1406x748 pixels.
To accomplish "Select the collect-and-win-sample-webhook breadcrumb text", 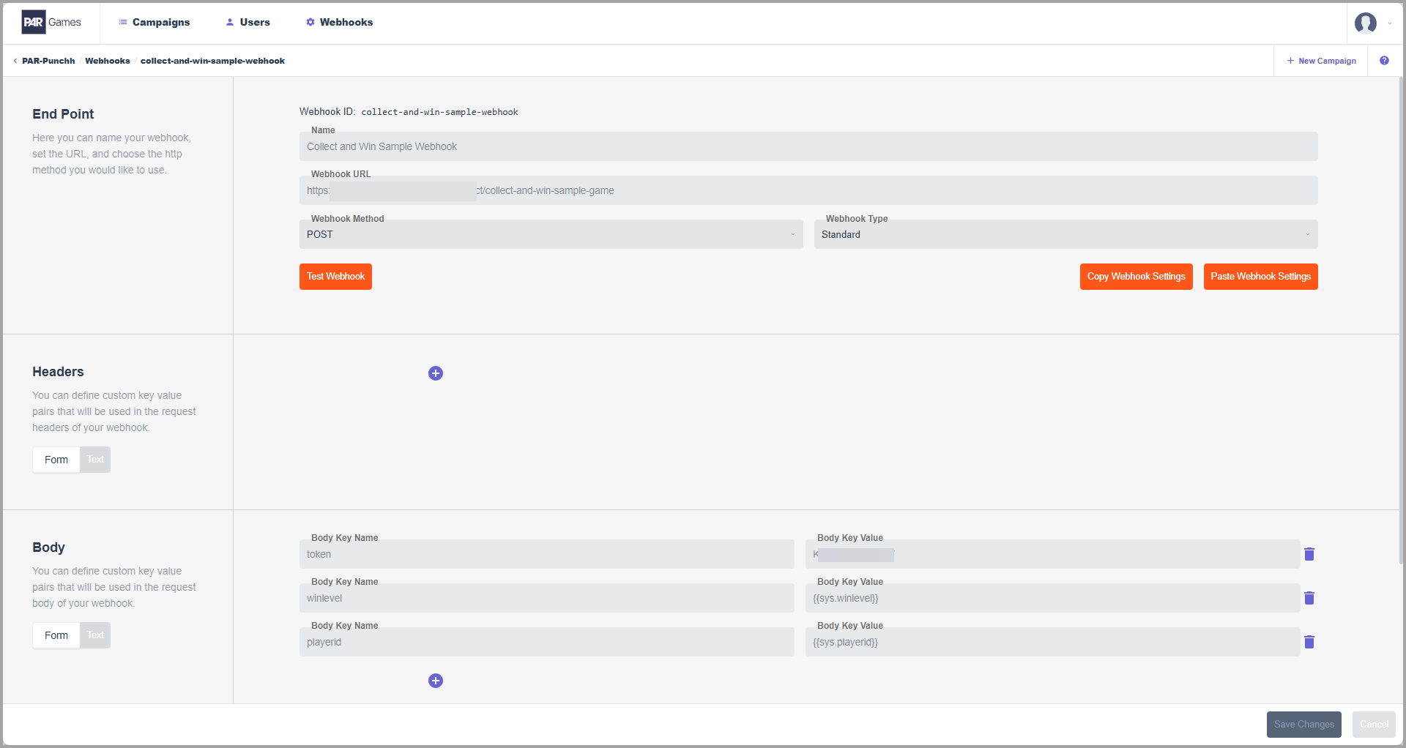I will [212, 61].
